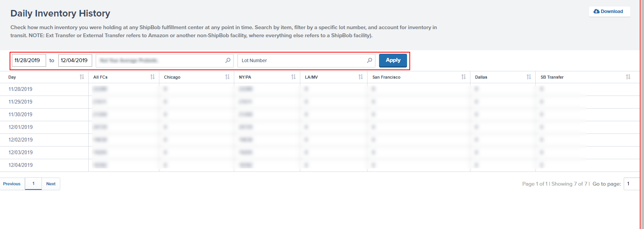
Task: Download the inventory history report
Action: click(609, 12)
